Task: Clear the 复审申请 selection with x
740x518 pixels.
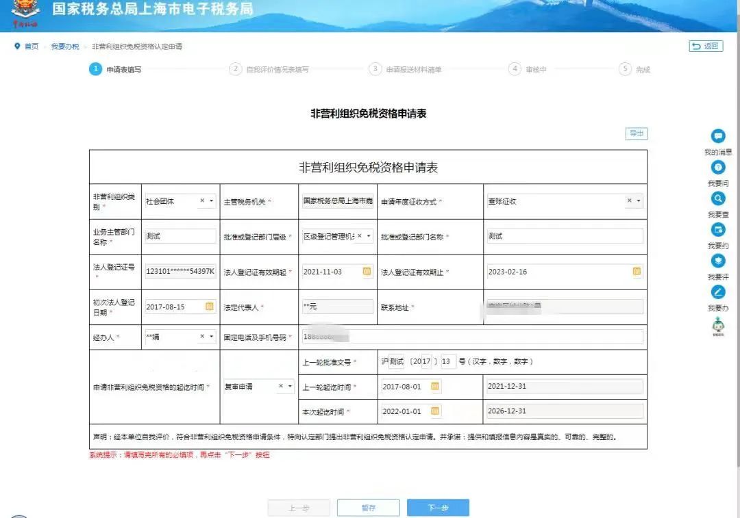Action: point(281,386)
